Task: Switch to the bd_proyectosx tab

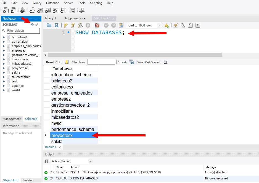Action: pos(75,18)
